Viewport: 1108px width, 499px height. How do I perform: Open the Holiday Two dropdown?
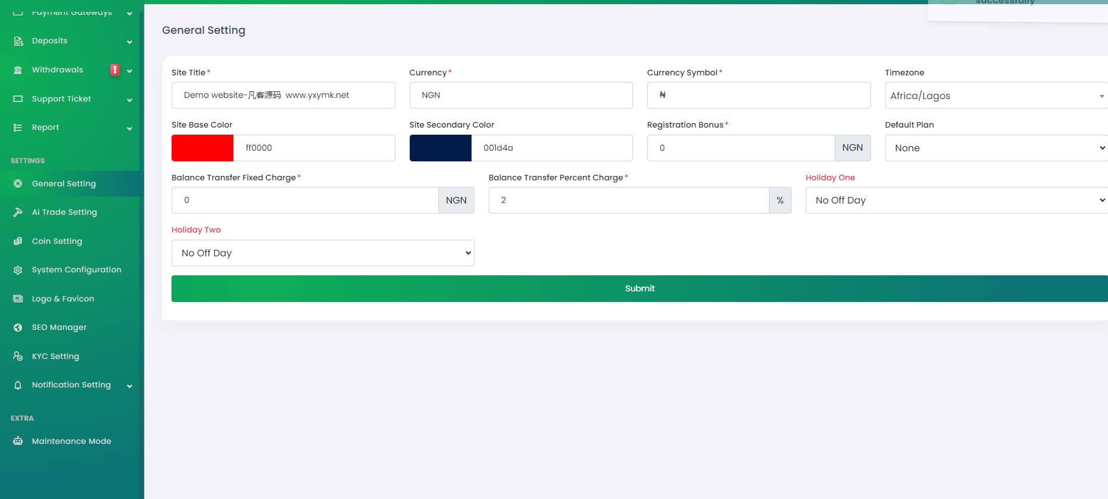pyautogui.click(x=322, y=253)
